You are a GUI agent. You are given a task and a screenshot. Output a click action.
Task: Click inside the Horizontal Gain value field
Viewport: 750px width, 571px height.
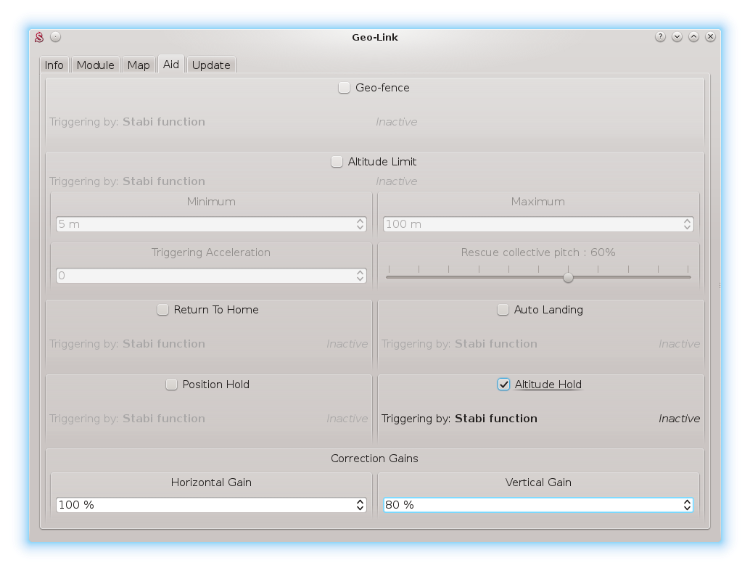203,505
